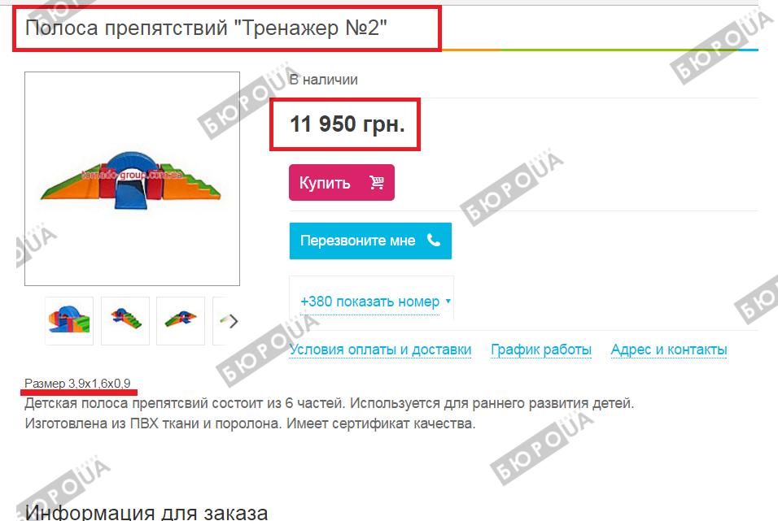The width and height of the screenshot is (778, 521).
Task: Select the third product thumbnail
Action: (181, 321)
